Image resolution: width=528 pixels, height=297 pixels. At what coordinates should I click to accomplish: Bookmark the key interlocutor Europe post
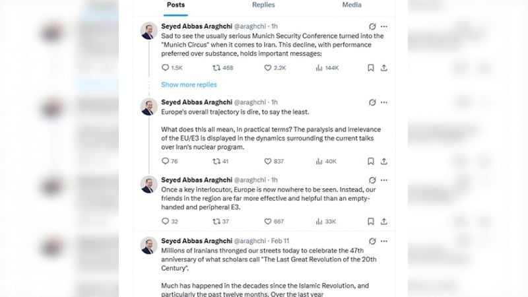click(371, 221)
